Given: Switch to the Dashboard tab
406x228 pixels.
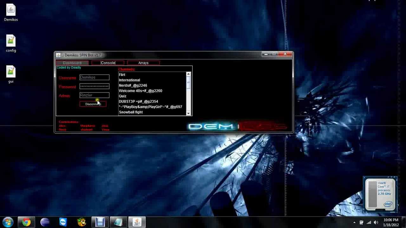Looking at the screenshot, I should (x=72, y=63).
